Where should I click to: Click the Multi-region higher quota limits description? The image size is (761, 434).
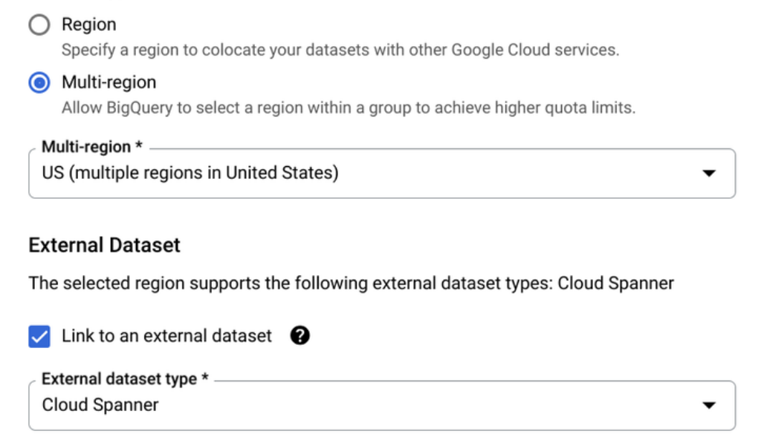[348, 108]
